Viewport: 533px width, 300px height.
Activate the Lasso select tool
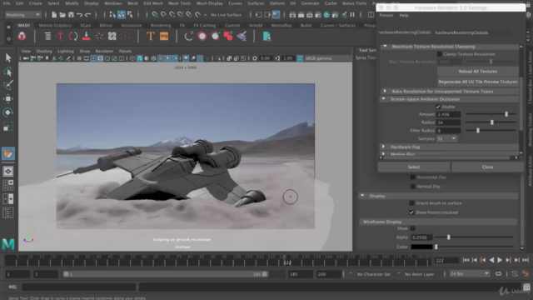[8, 72]
